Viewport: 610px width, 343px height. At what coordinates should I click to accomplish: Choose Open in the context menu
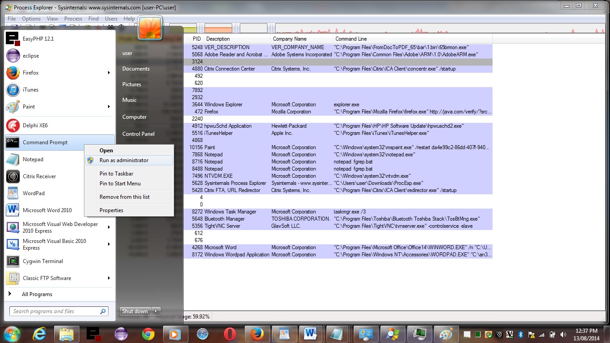coord(129,151)
